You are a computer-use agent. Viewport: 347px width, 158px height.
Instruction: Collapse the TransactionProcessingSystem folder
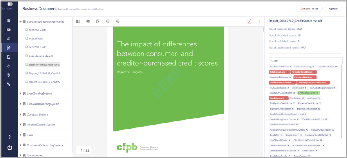point(21,22)
